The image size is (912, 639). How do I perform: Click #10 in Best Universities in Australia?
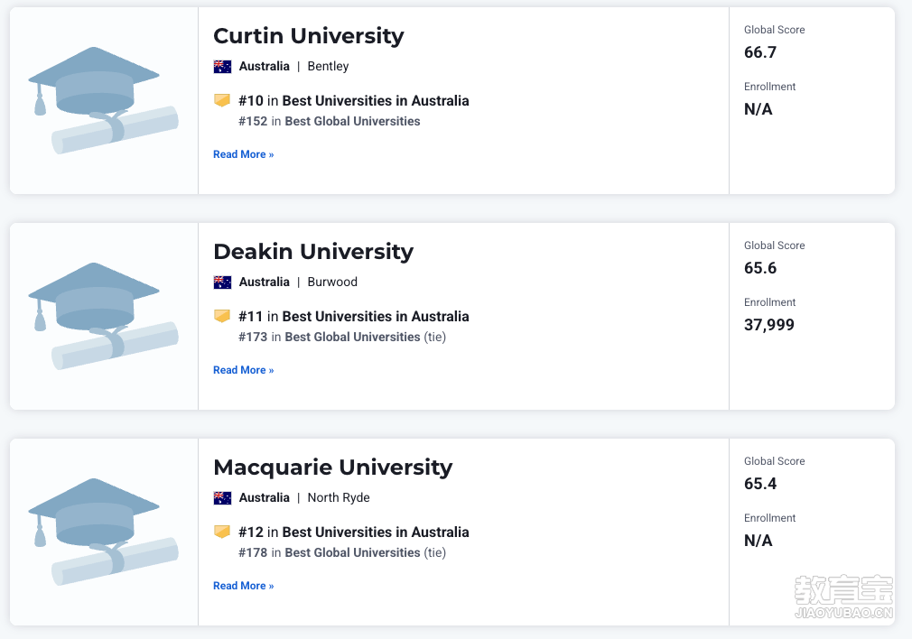(x=354, y=100)
